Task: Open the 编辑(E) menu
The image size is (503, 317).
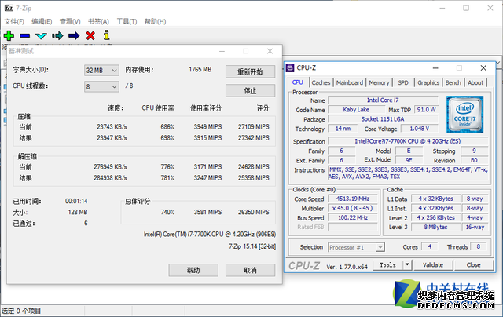Action: click(x=42, y=21)
